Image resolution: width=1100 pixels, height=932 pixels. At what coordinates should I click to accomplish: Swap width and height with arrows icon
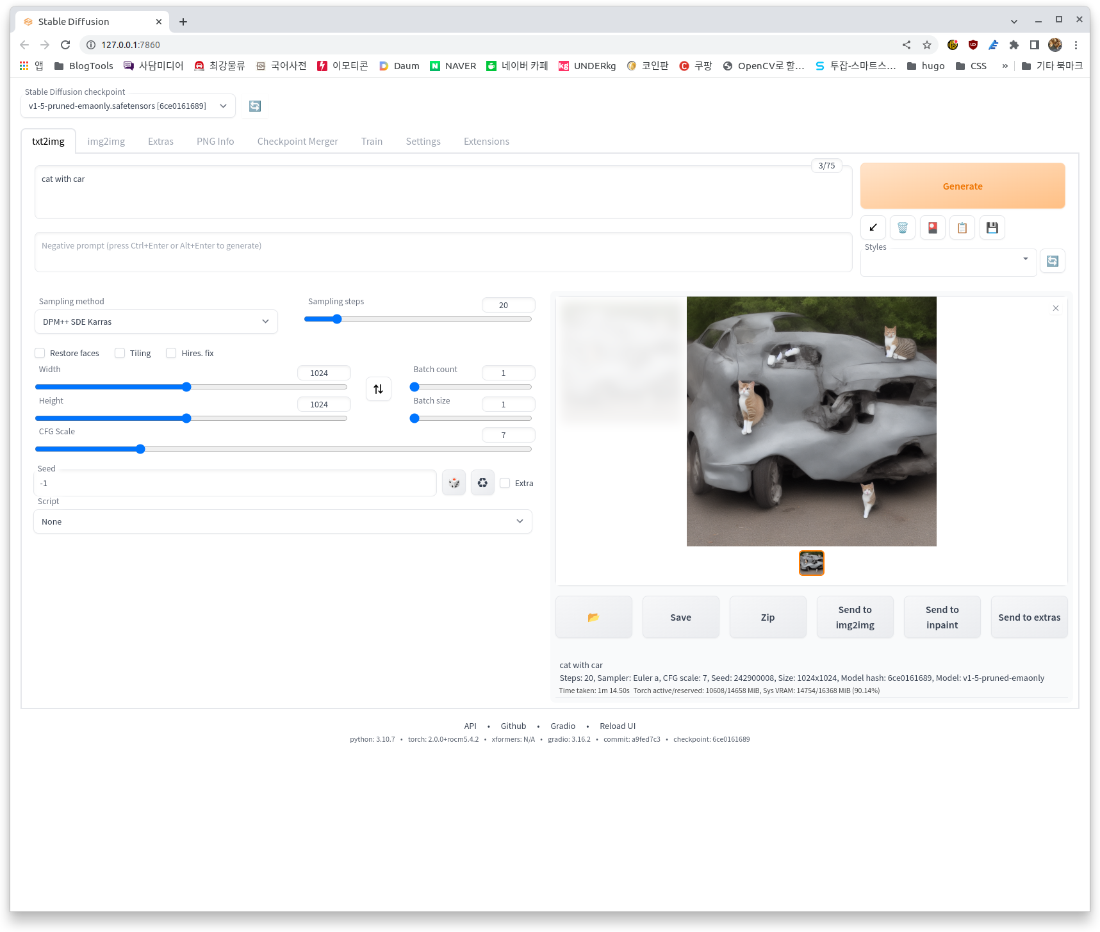pyautogui.click(x=379, y=389)
